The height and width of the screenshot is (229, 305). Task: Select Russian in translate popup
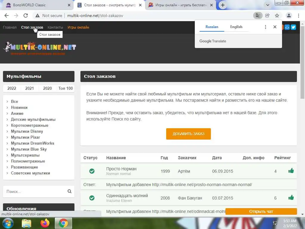pyautogui.click(x=212, y=27)
